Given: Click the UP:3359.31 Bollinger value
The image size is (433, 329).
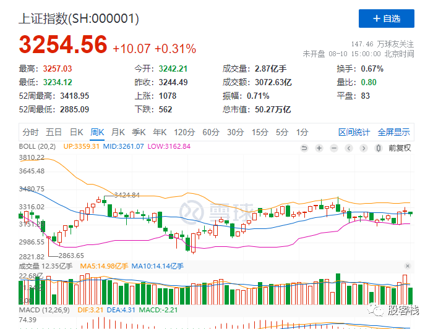Looking at the screenshot, I should tap(81, 146).
